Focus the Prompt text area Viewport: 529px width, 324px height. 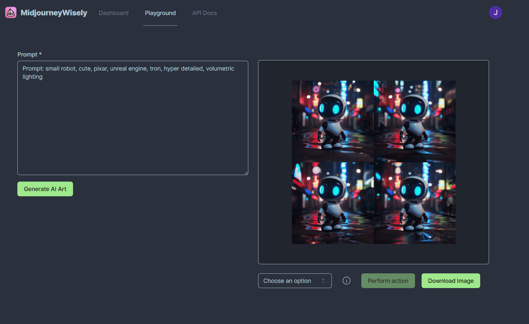coord(133,124)
